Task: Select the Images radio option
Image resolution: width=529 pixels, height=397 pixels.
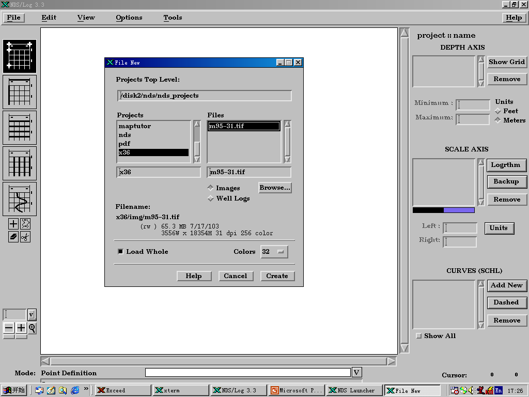Action: click(211, 188)
